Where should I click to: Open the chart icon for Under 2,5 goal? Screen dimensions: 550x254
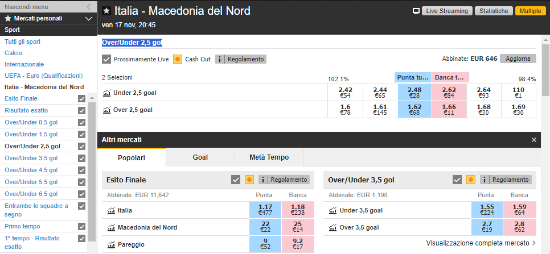[106, 93]
